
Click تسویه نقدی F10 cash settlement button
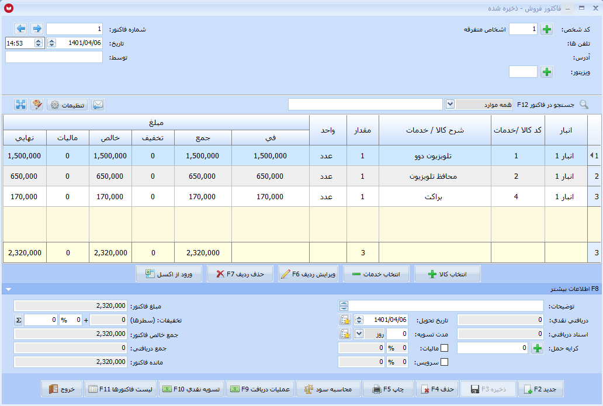(x=191, y=389)
